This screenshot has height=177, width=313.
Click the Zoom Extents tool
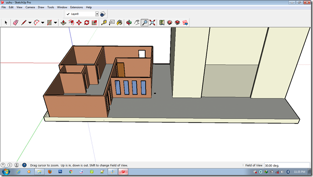pyautogui.click(x=153, y=22)
